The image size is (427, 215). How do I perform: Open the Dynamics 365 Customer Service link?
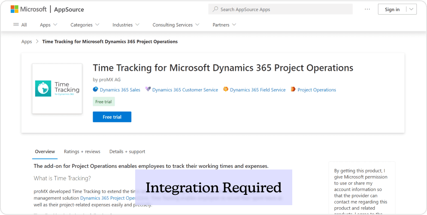[185, 90]
